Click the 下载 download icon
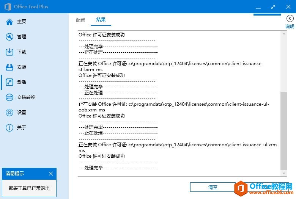This screenshot has width=296, height=199. [x=9, y=52]
